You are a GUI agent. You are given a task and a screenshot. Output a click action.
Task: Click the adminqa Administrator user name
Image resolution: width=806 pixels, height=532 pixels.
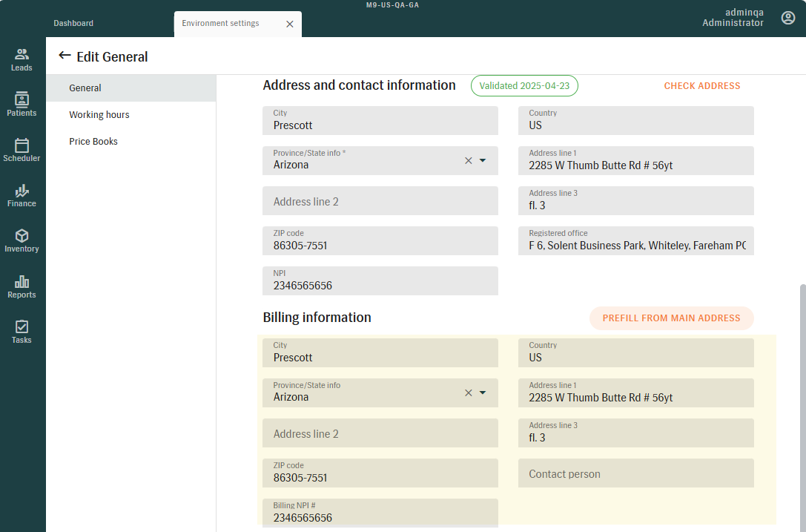point(733,18)
